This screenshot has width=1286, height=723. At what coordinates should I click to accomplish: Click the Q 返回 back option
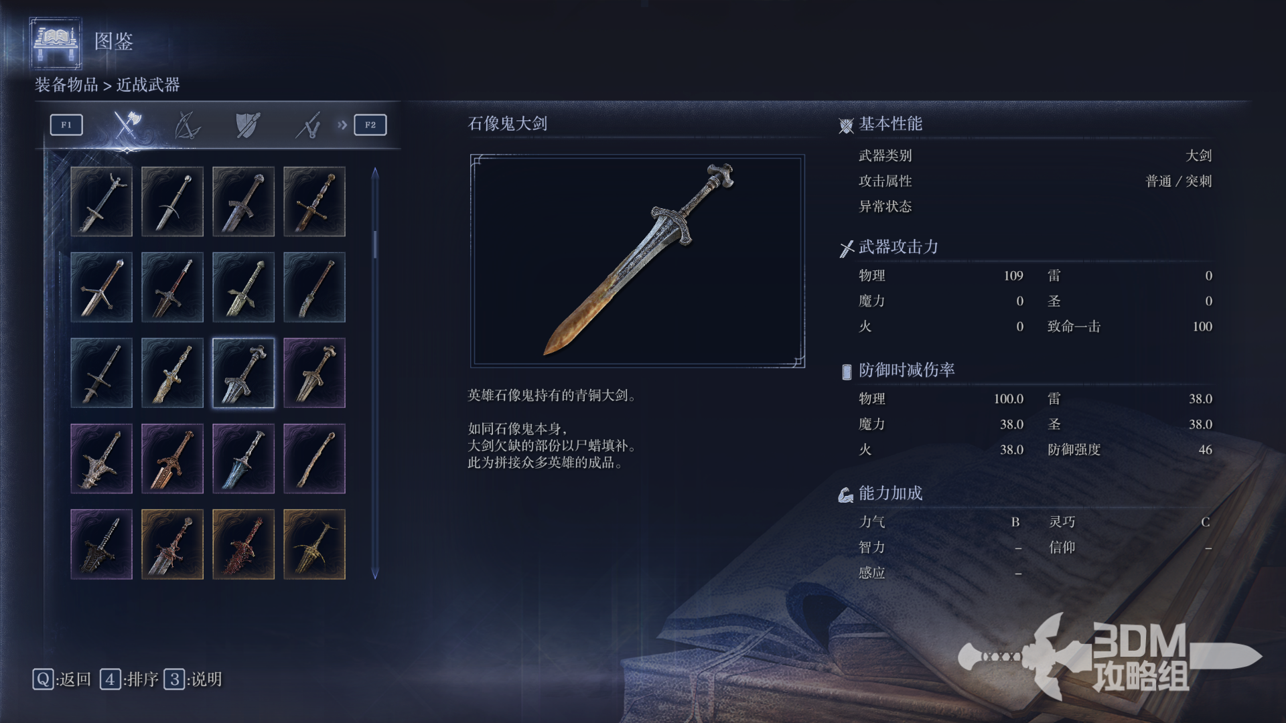point(62,679)
